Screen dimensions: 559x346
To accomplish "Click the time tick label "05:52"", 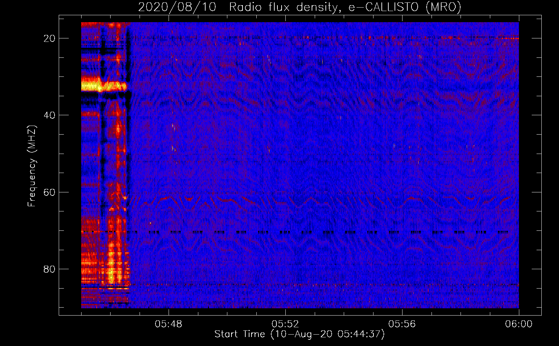I will tap(285, 324).
